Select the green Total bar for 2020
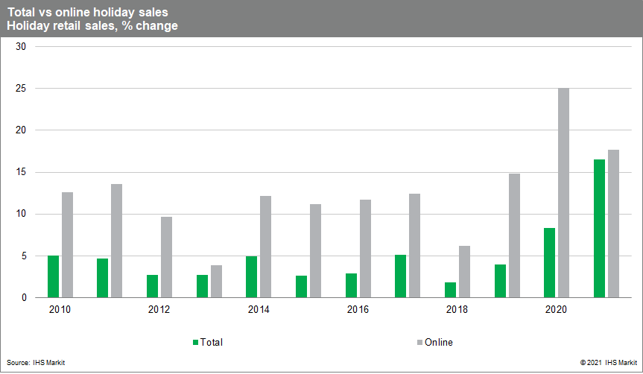Screen dimensions: 643x374 tap(549, 263)
